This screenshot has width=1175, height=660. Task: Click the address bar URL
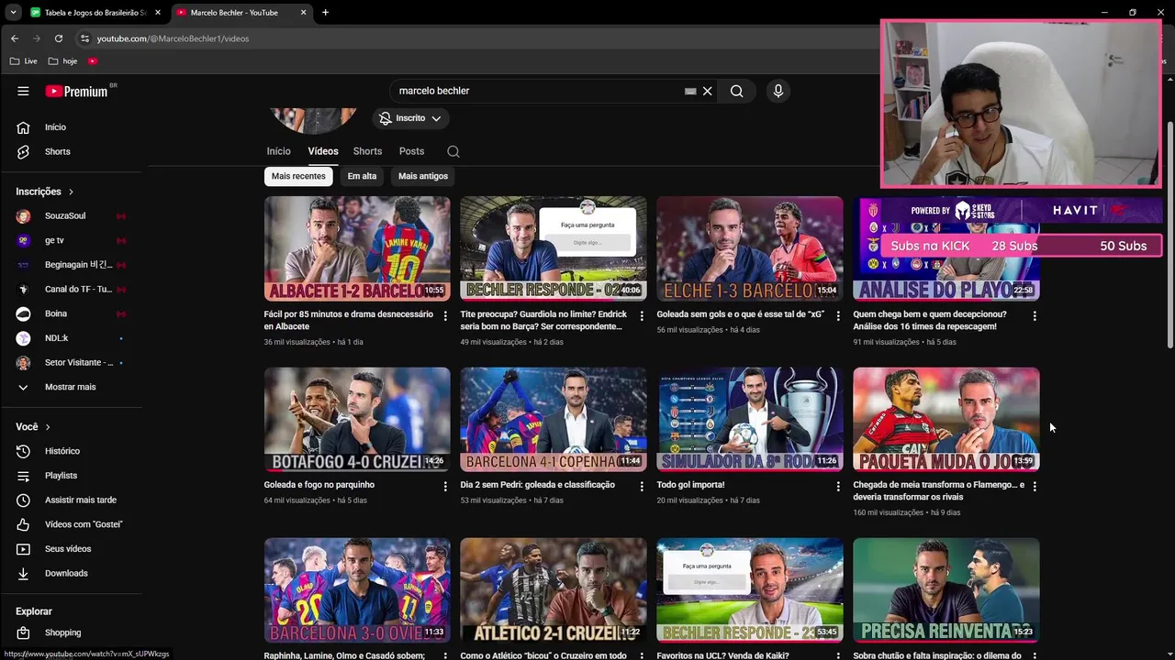pyautogui.click(x=173, y=38)
